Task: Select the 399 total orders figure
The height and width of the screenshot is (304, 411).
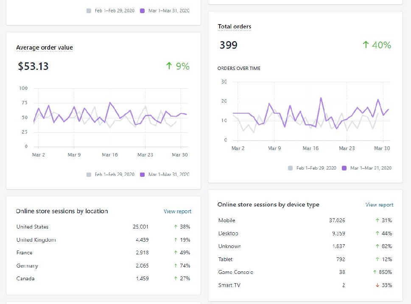Action: [228, 45]
